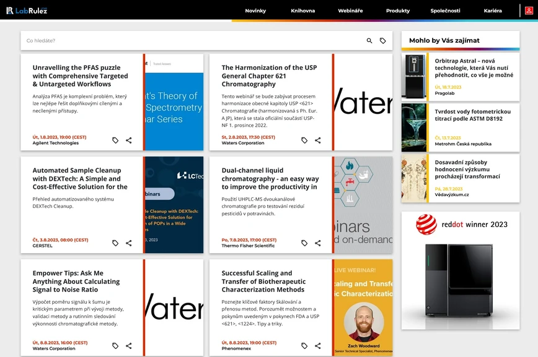
Task: Share the Unravelling PFAS puzzle webinar
Action: (x=129, y=140)
